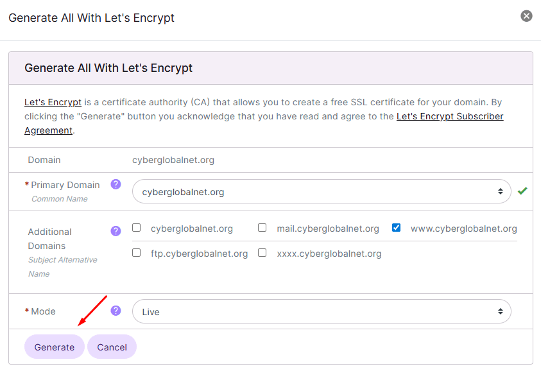Tick the cyberglobalnet.org additional domain checkbox
The image size is (541, 371).
click(137, 228)
